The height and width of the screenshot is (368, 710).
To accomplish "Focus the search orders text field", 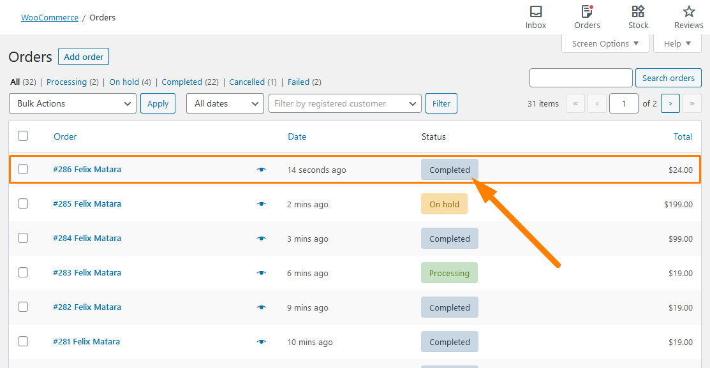I will click(581, 78).
